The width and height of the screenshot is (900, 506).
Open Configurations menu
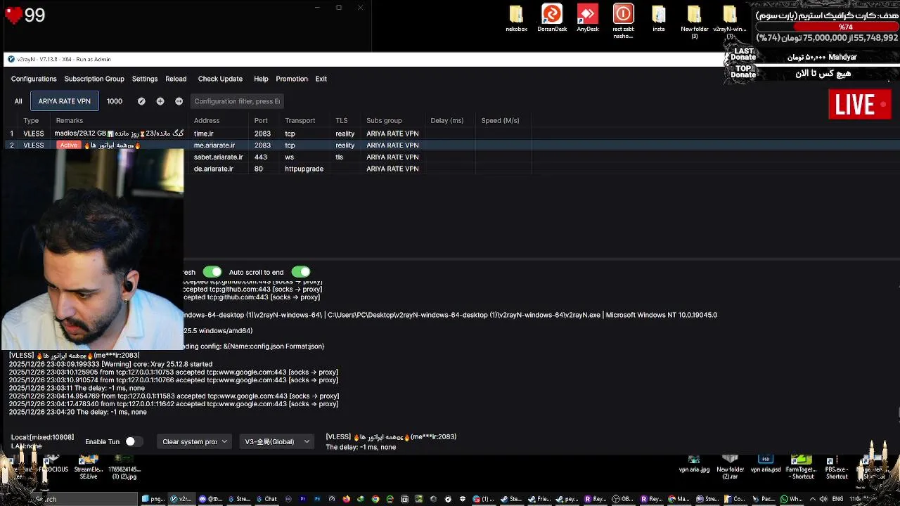[34, 79]
